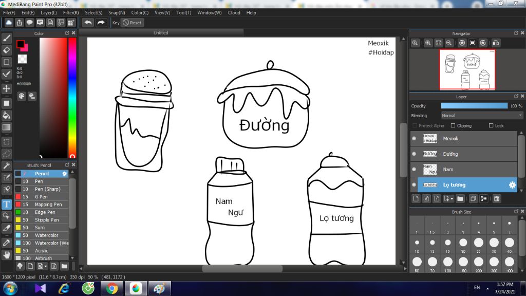Select the Bucket fill tool

pos(6,116)
